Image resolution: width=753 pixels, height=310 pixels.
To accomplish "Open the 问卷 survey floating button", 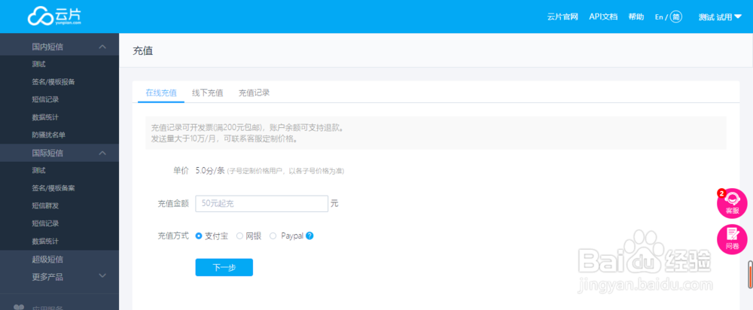I will pyautogui.click(x=732, y=239).
